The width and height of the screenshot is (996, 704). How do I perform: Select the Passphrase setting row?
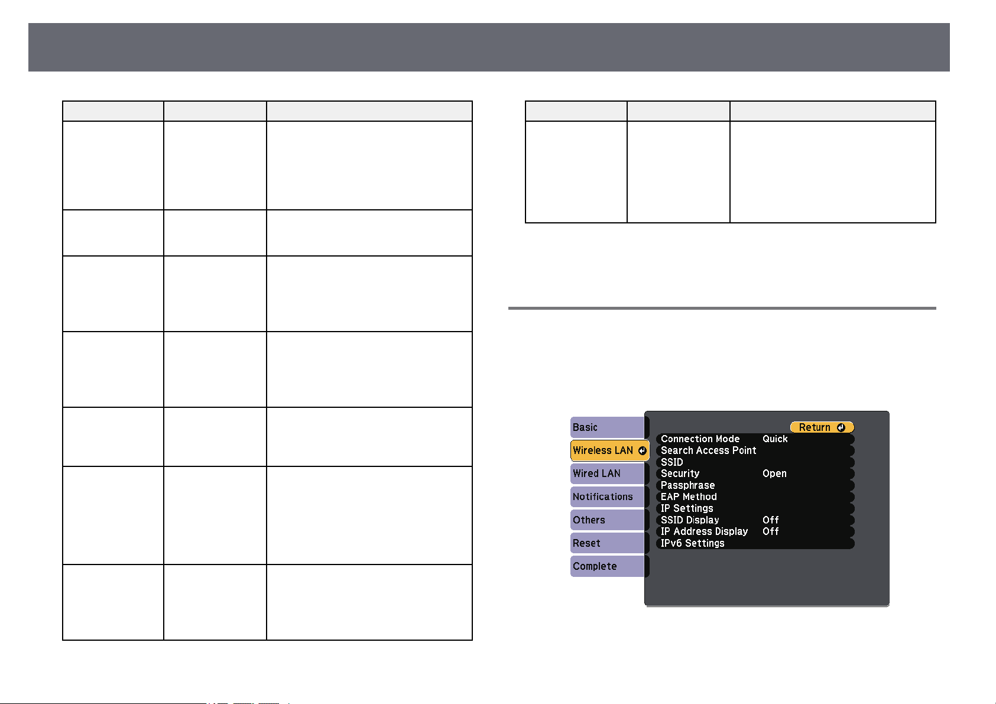[x=755, y=485]
